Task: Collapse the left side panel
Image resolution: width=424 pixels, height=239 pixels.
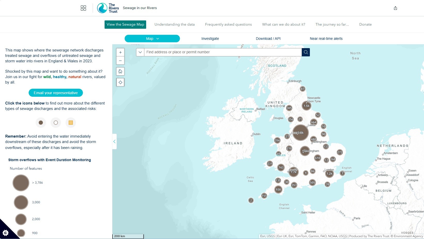Action: tap(114, 141)
